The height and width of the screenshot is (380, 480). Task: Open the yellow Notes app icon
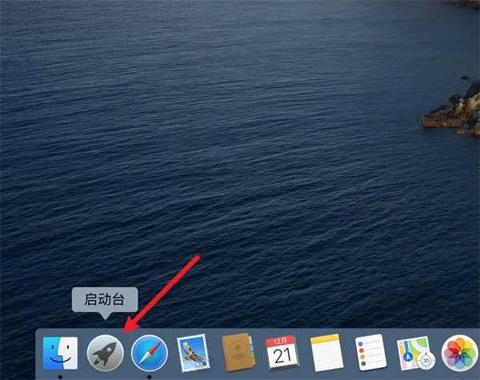[x=326, y=353]
